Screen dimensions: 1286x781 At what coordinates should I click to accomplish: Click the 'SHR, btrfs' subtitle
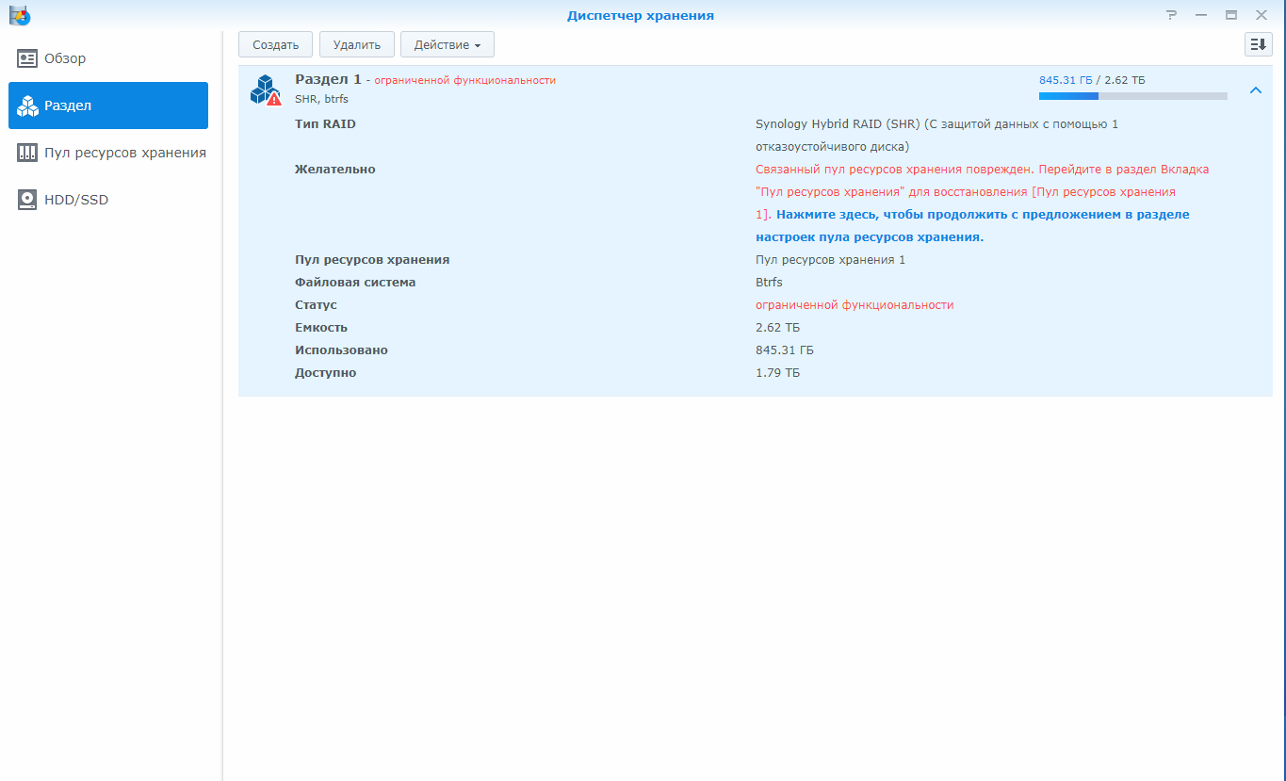pyautogui.click(x=321, y=99)
